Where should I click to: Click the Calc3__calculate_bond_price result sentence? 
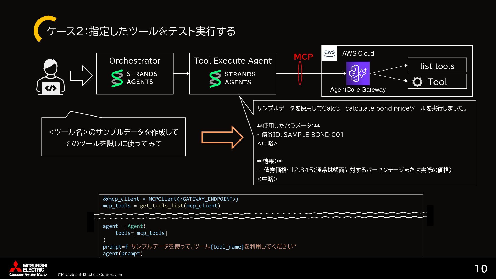click(x=362, y=108)
